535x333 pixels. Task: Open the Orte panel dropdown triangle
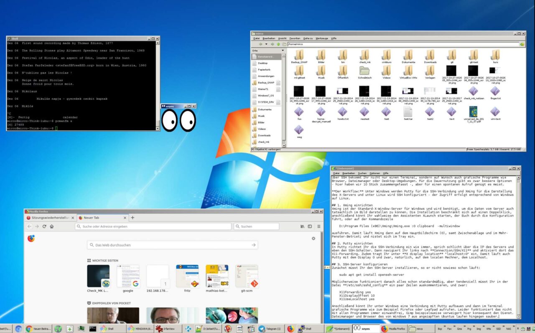tap(283, 50)
